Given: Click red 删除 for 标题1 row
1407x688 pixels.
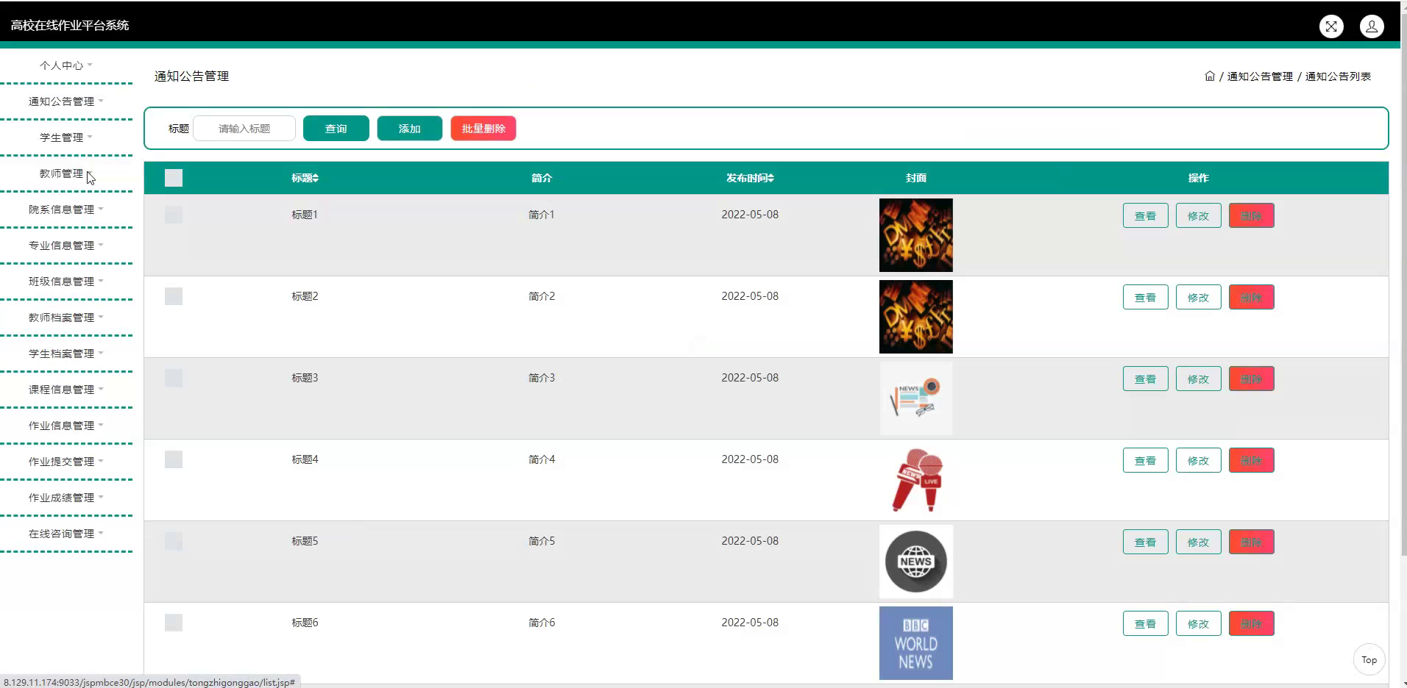Looking at the screenshot, I should [x=1252, y=216].
